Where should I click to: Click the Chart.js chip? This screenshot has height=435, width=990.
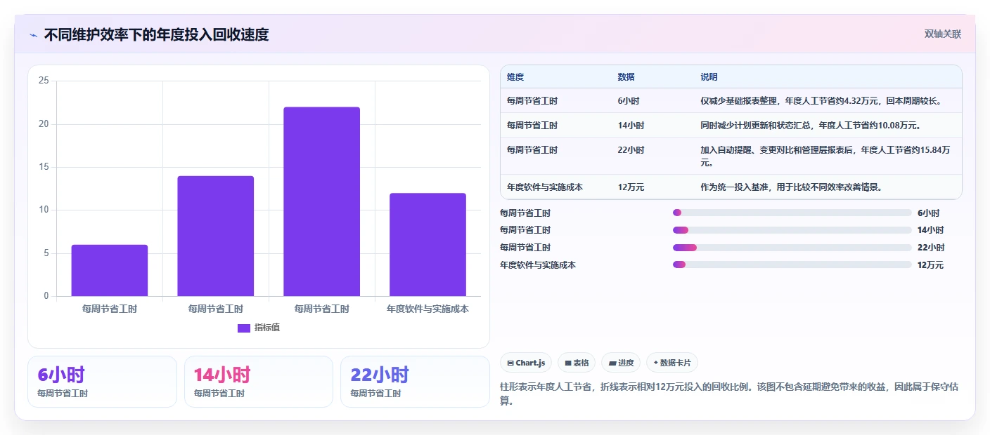(x=526, y=363)
